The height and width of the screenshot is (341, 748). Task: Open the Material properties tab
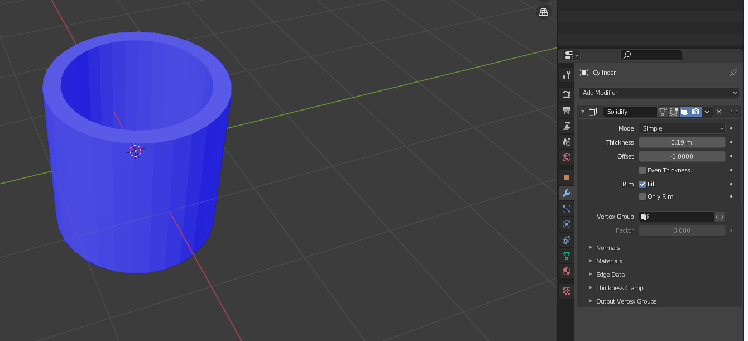pos(567,271)
